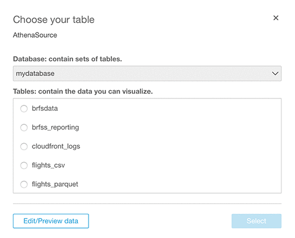Click the cloudfront_logs table name text
Screen dimensions: 295x238
[56, 146]
